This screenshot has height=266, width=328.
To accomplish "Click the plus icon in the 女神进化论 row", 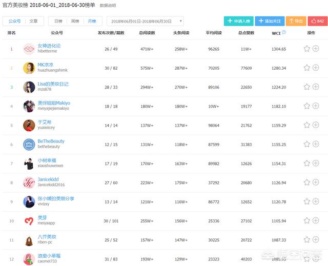I will tap(316, 49).
